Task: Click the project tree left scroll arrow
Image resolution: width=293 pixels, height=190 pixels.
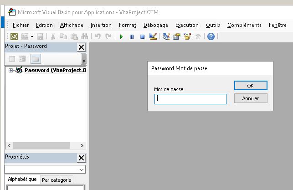Action: click(x=9, y=145)
